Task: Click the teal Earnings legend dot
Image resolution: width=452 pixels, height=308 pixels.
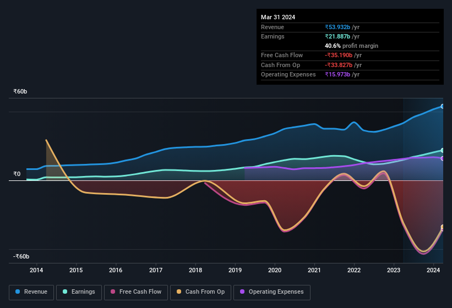Action: tap(65, 291)
